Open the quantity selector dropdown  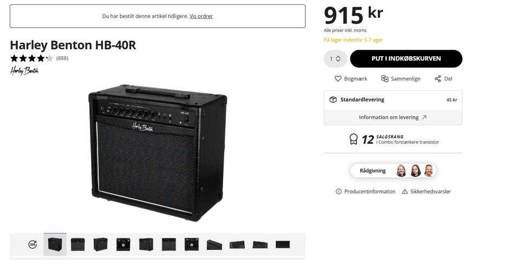tap(335, 58)
